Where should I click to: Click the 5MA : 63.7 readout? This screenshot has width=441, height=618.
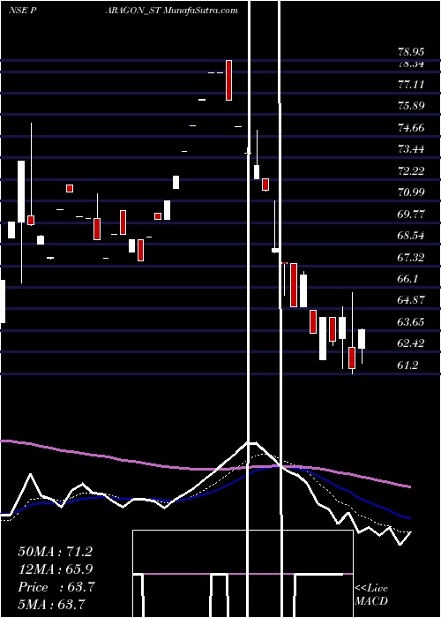(52, 604)
